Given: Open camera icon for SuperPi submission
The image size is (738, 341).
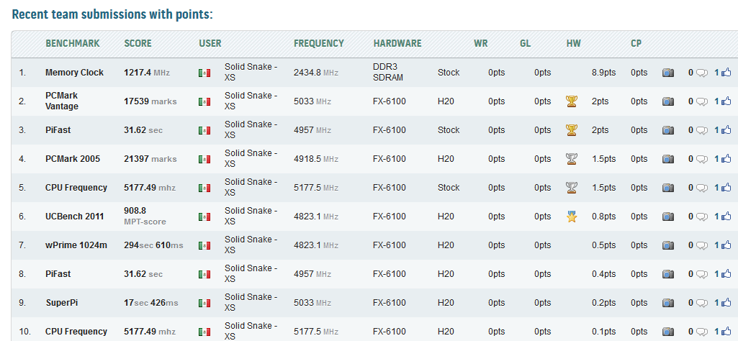Looking at the screenshot, I should tap(667, 303).
